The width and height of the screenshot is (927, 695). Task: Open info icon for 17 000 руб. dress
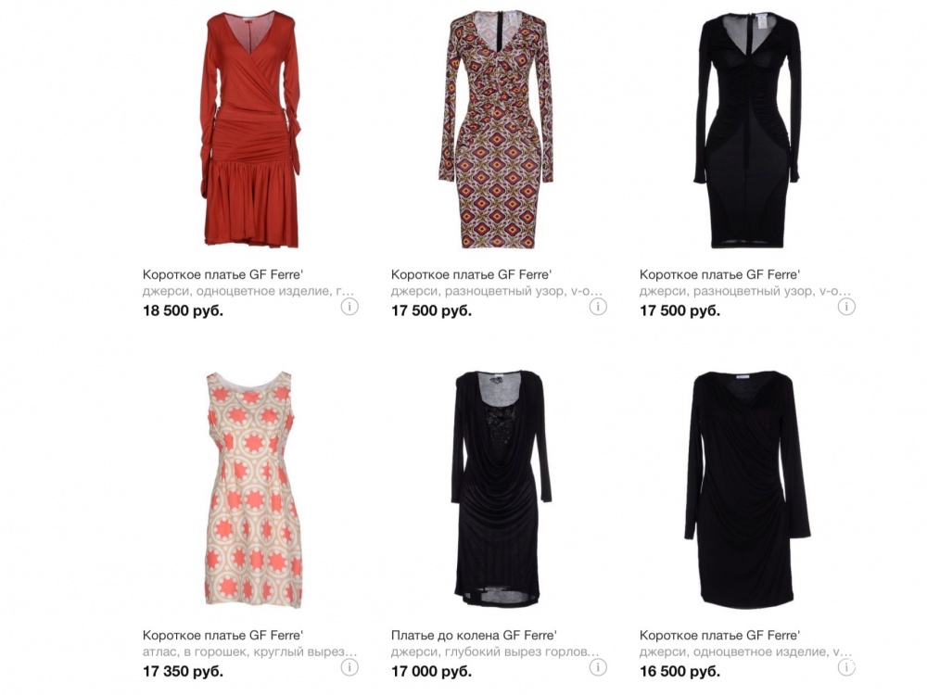click(x=598, y=667)
